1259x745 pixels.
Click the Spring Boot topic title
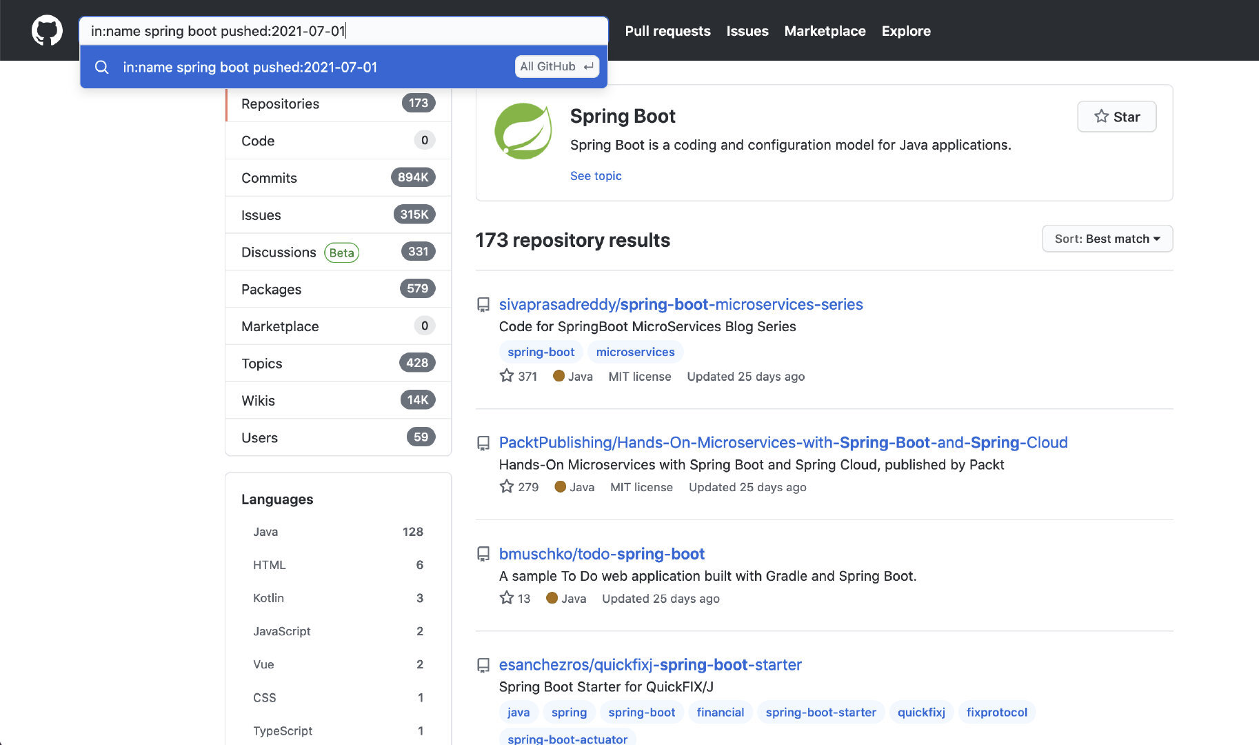pyautogui.click(x=623, y=116)
